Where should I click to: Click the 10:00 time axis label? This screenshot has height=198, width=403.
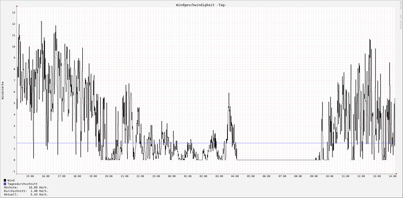pos(330,176)
